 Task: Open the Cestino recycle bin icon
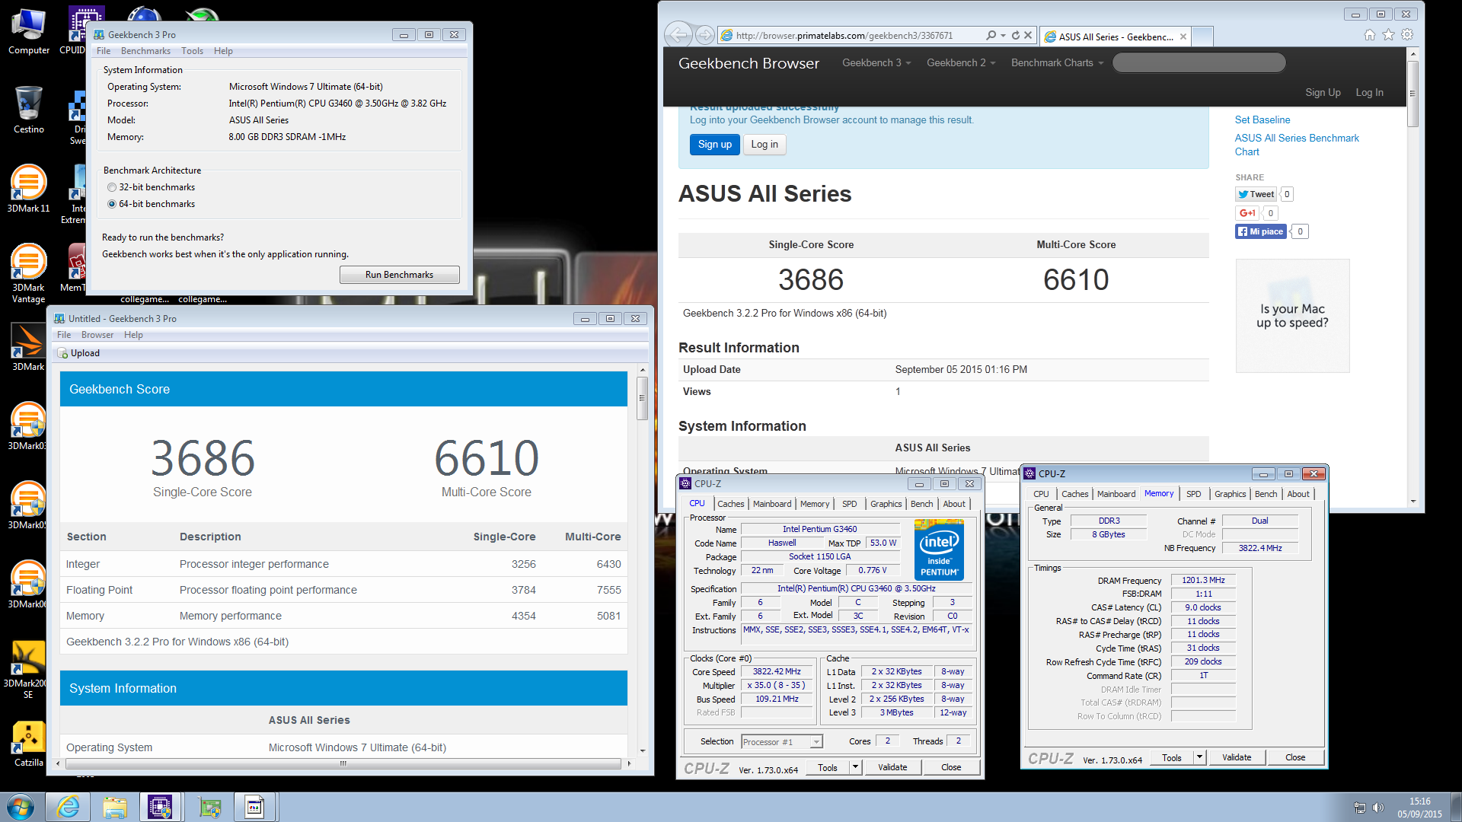tap(29, 110)
